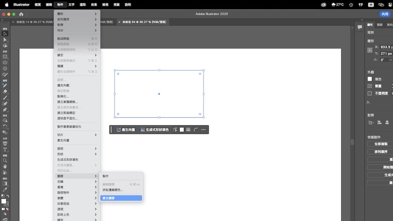Expand the 鎖定 submenu
The height and width of the screenshot is (221, 393).
click(77, 55)
